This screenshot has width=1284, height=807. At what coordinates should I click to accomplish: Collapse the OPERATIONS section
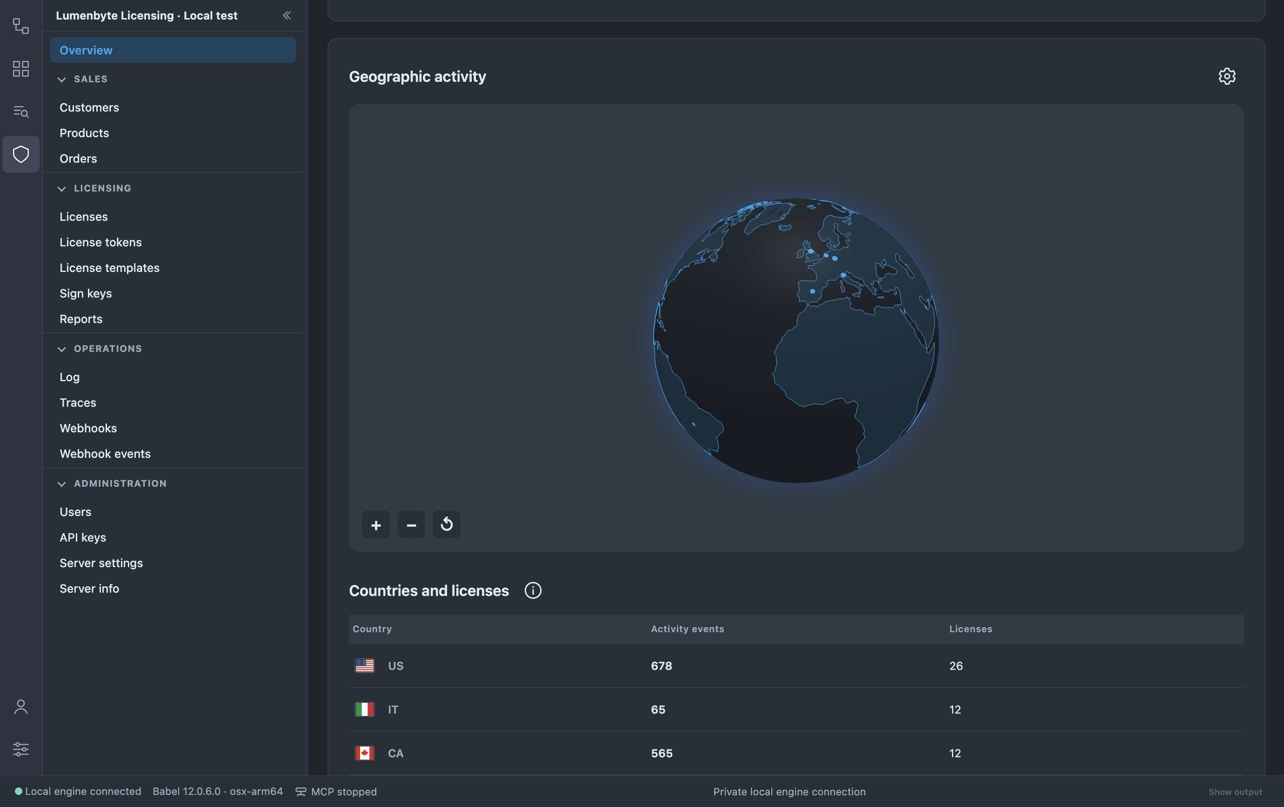(62, 349)
